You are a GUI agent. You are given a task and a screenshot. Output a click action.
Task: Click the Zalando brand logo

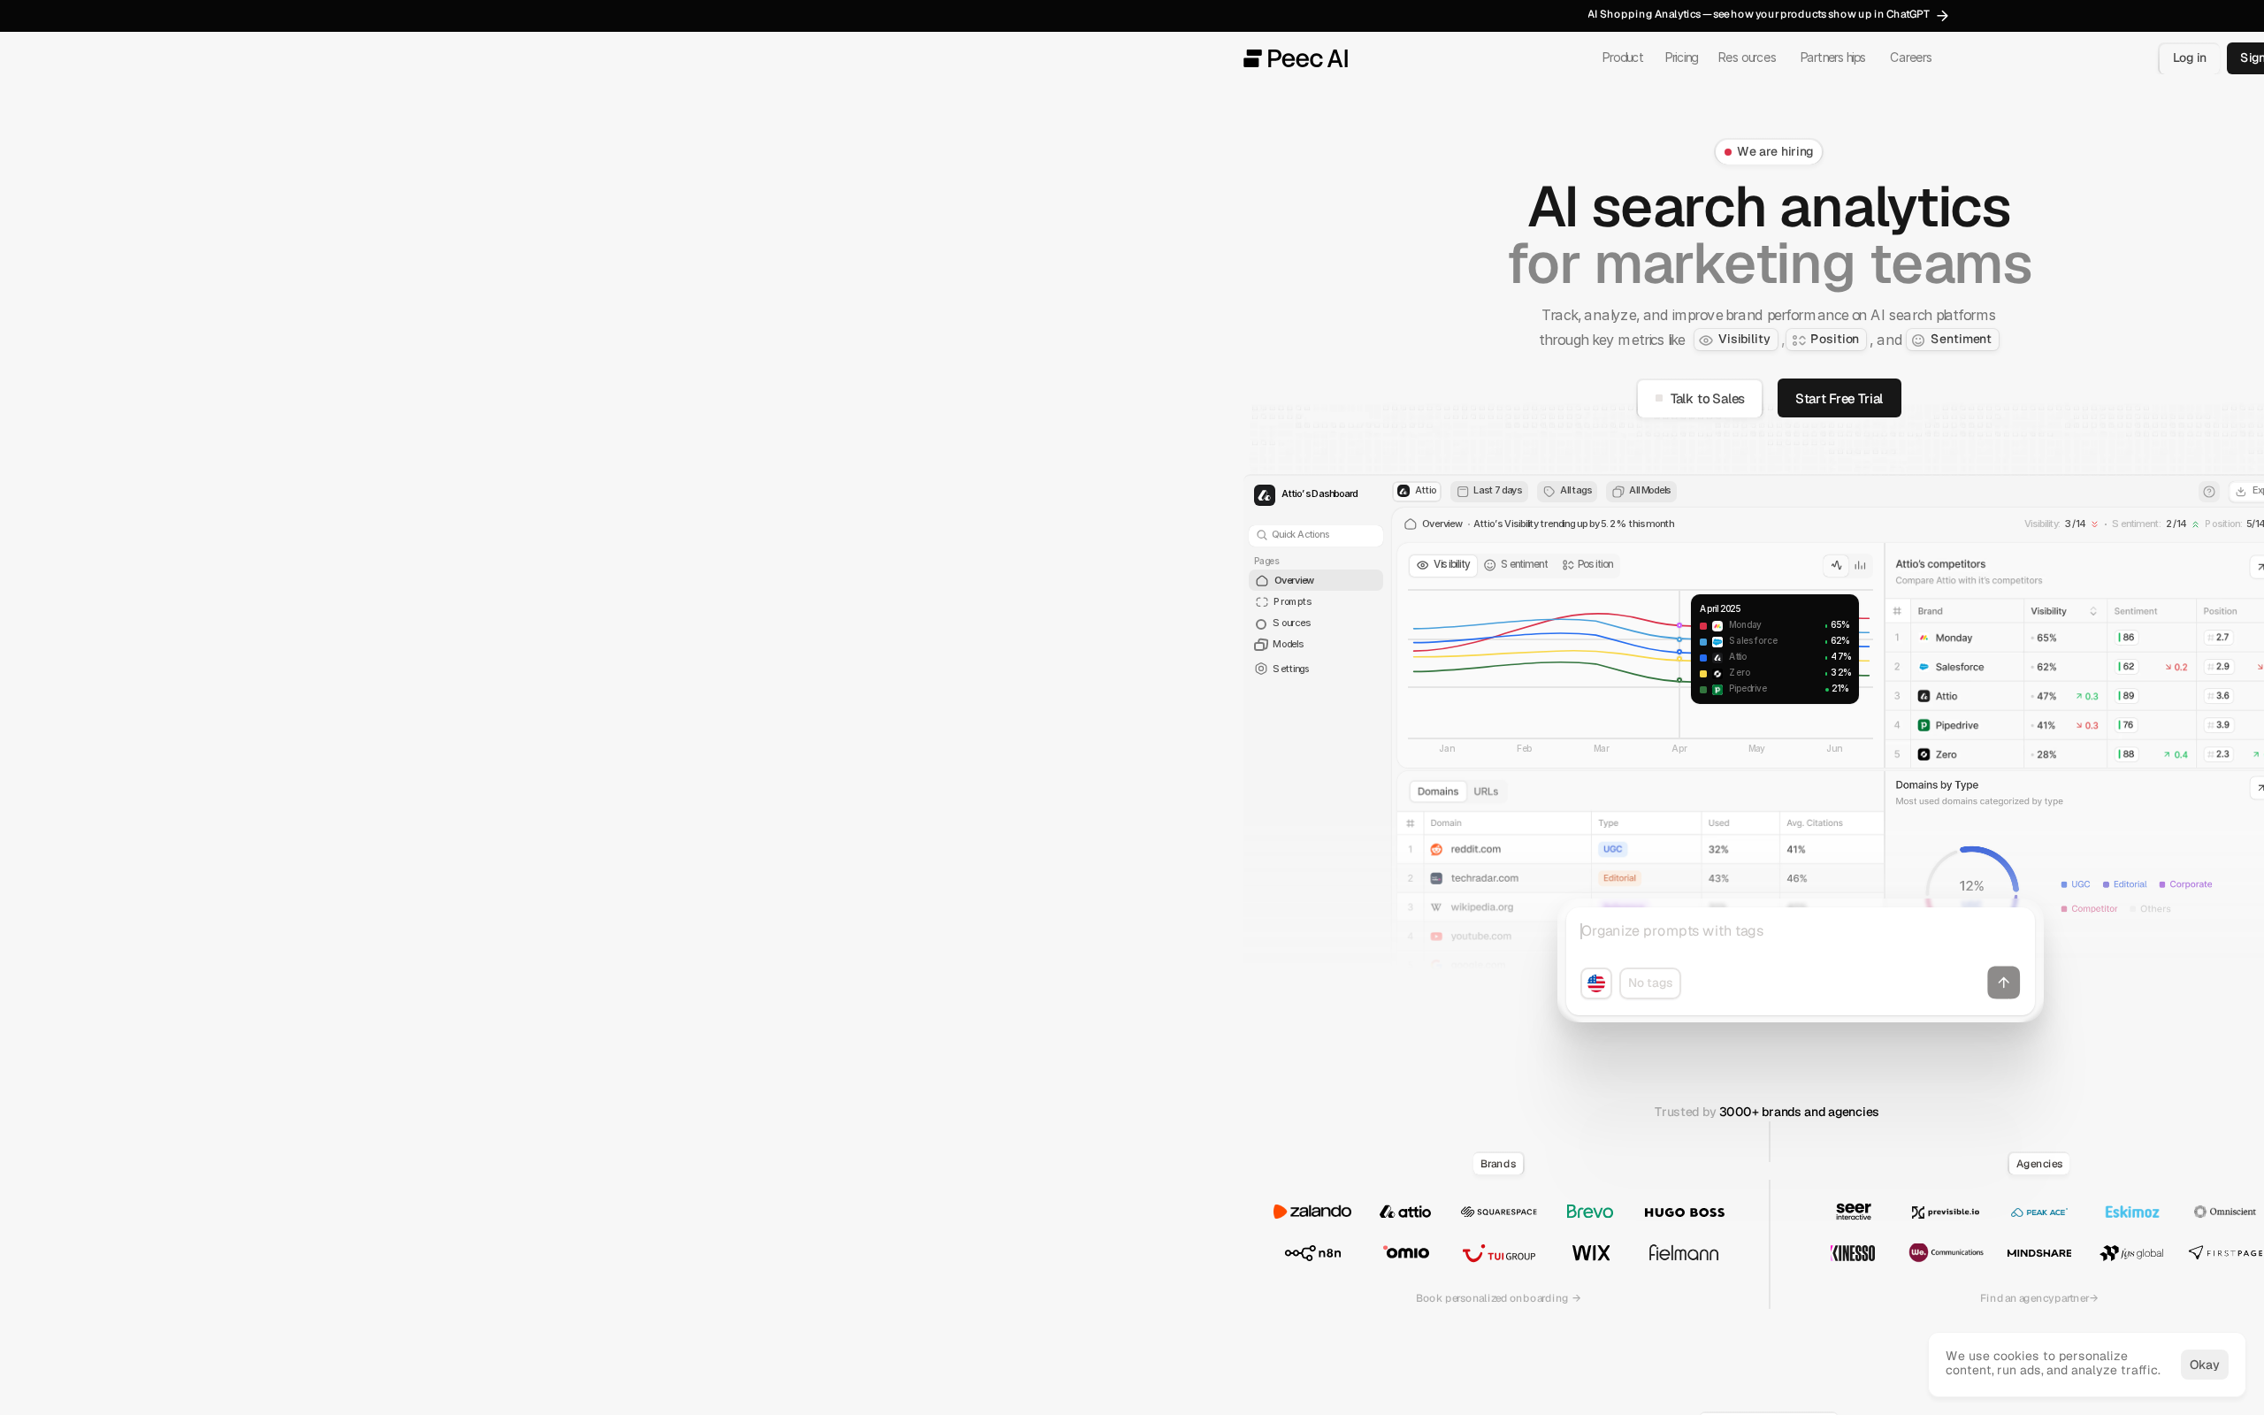1312,1212
